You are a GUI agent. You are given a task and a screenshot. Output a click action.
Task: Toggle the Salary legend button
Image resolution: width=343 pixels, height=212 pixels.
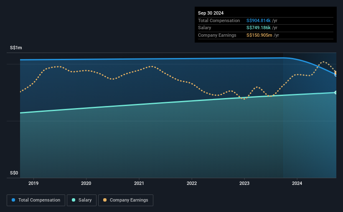pyautogui.click(x=81, y=200)
